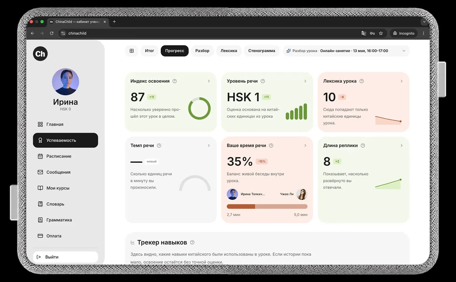The height and width of the screenshot is (282, 456).
Task: Click the ChinaChild "Ch" logo
Action: [x=40, y=54]
